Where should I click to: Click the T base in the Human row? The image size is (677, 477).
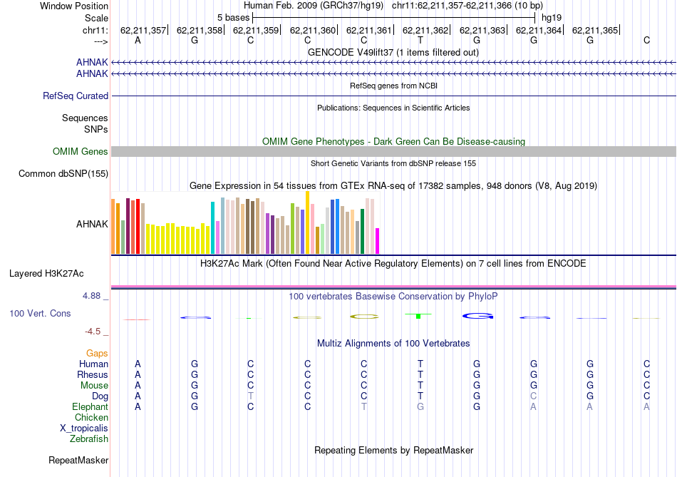coord(420,364)
